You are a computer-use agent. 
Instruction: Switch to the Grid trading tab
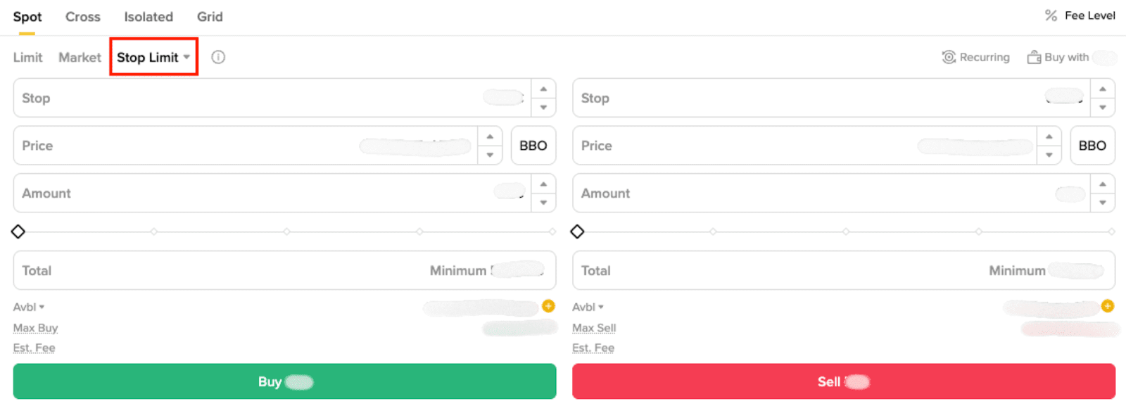click(210, 17)
